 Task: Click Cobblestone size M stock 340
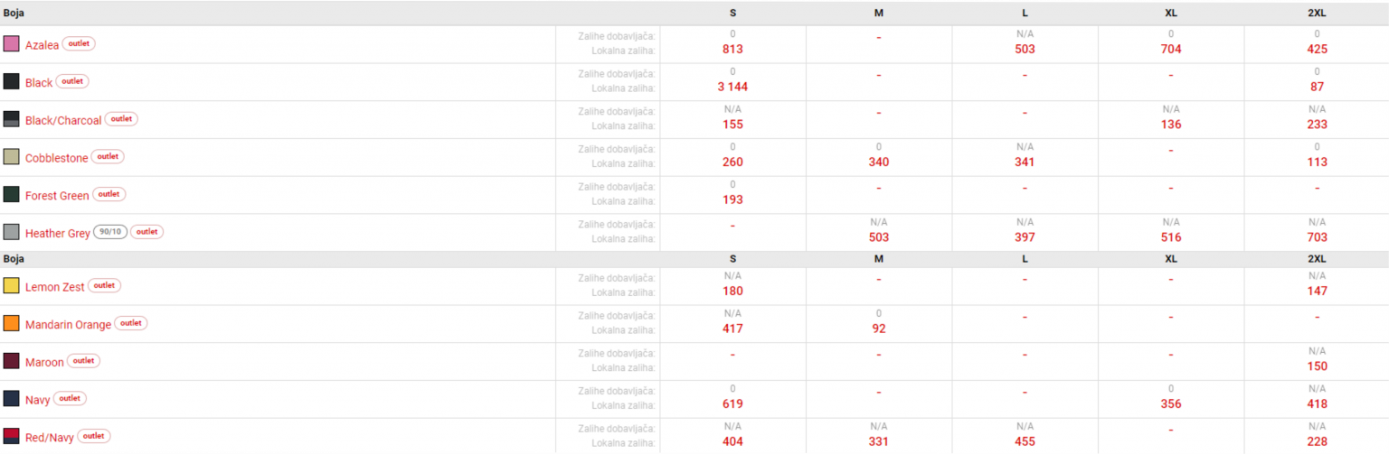coord(878,162)
